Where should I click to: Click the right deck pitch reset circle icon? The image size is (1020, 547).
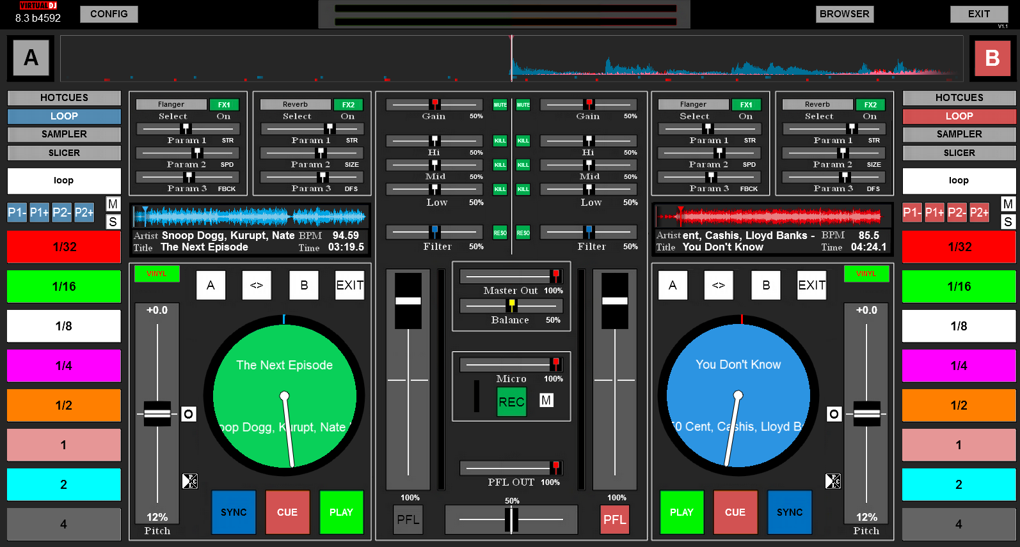[x=834, y=414]
